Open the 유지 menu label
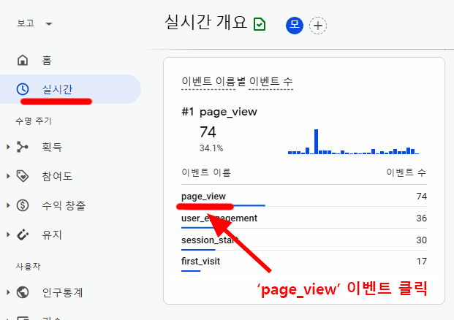This screenshot has width=454, height=320. [52, 235]
